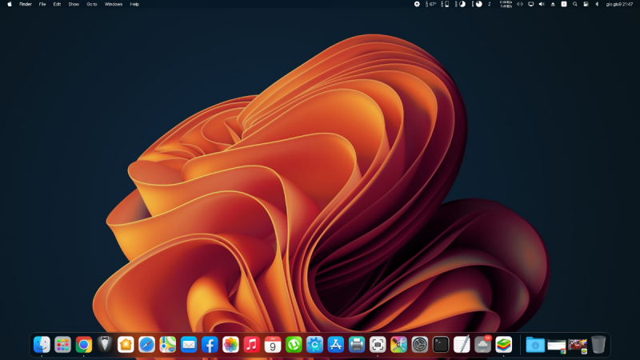
Task: Open the Home app in the dock
Action: click(x=126, y=345)
